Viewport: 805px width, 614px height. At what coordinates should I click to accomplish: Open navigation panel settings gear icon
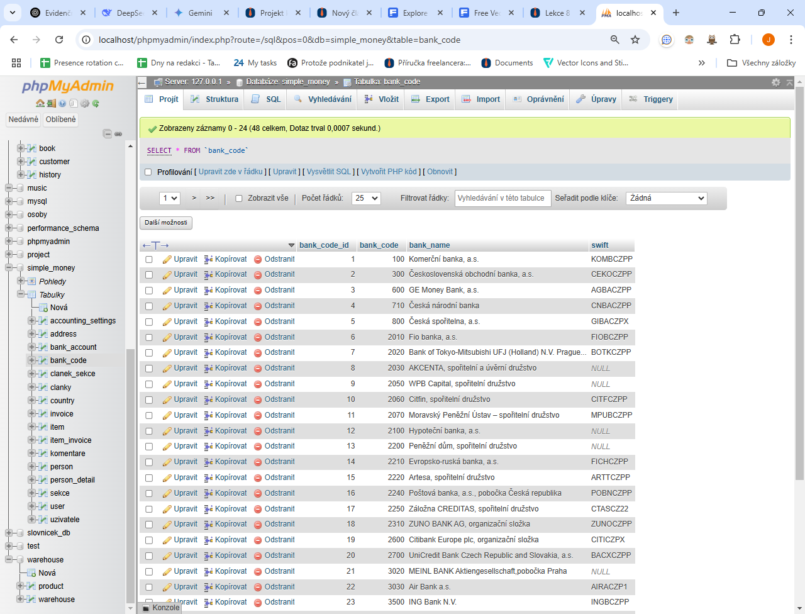pyautogui.click(x=84, y=103)
